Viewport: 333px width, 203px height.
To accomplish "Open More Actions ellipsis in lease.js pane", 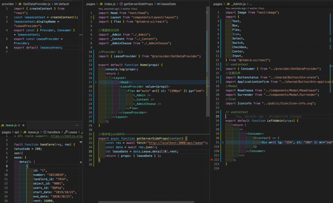I will pyautogui.click(x=77, y=125).
